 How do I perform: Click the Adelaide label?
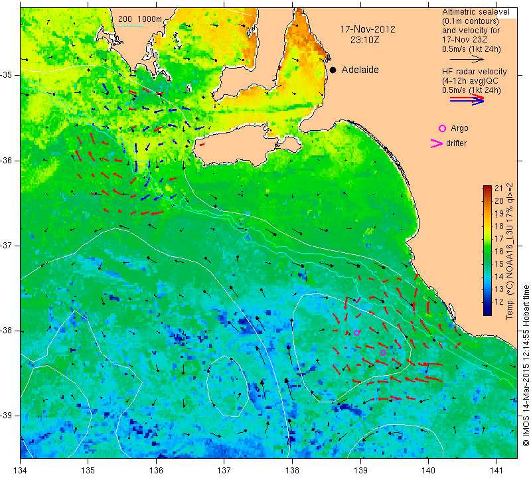(x=360, y=70)
